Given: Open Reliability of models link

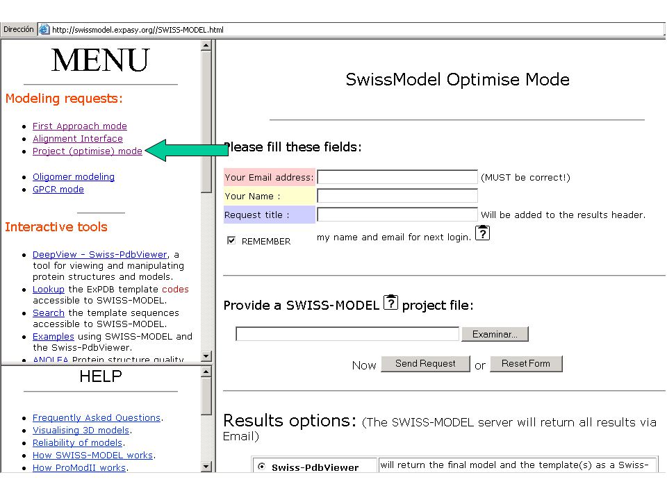Looking at the screenshot, I should pos(77,443).
